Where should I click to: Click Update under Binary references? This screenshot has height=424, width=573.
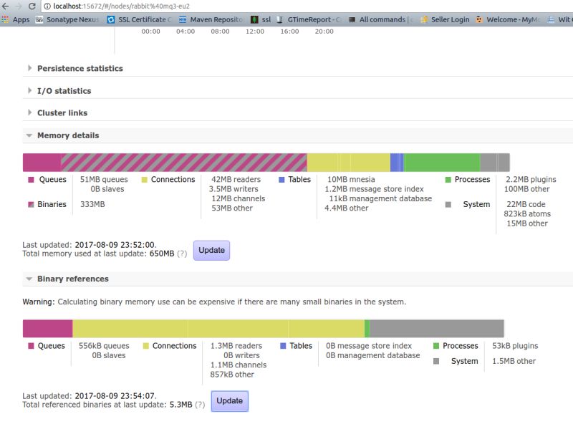coord(228,401)
